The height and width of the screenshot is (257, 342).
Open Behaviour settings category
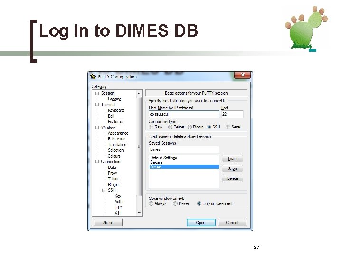pos(116,139)
